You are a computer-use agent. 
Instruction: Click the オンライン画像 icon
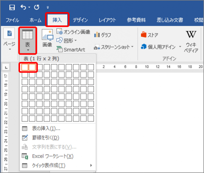pos(60,32)
